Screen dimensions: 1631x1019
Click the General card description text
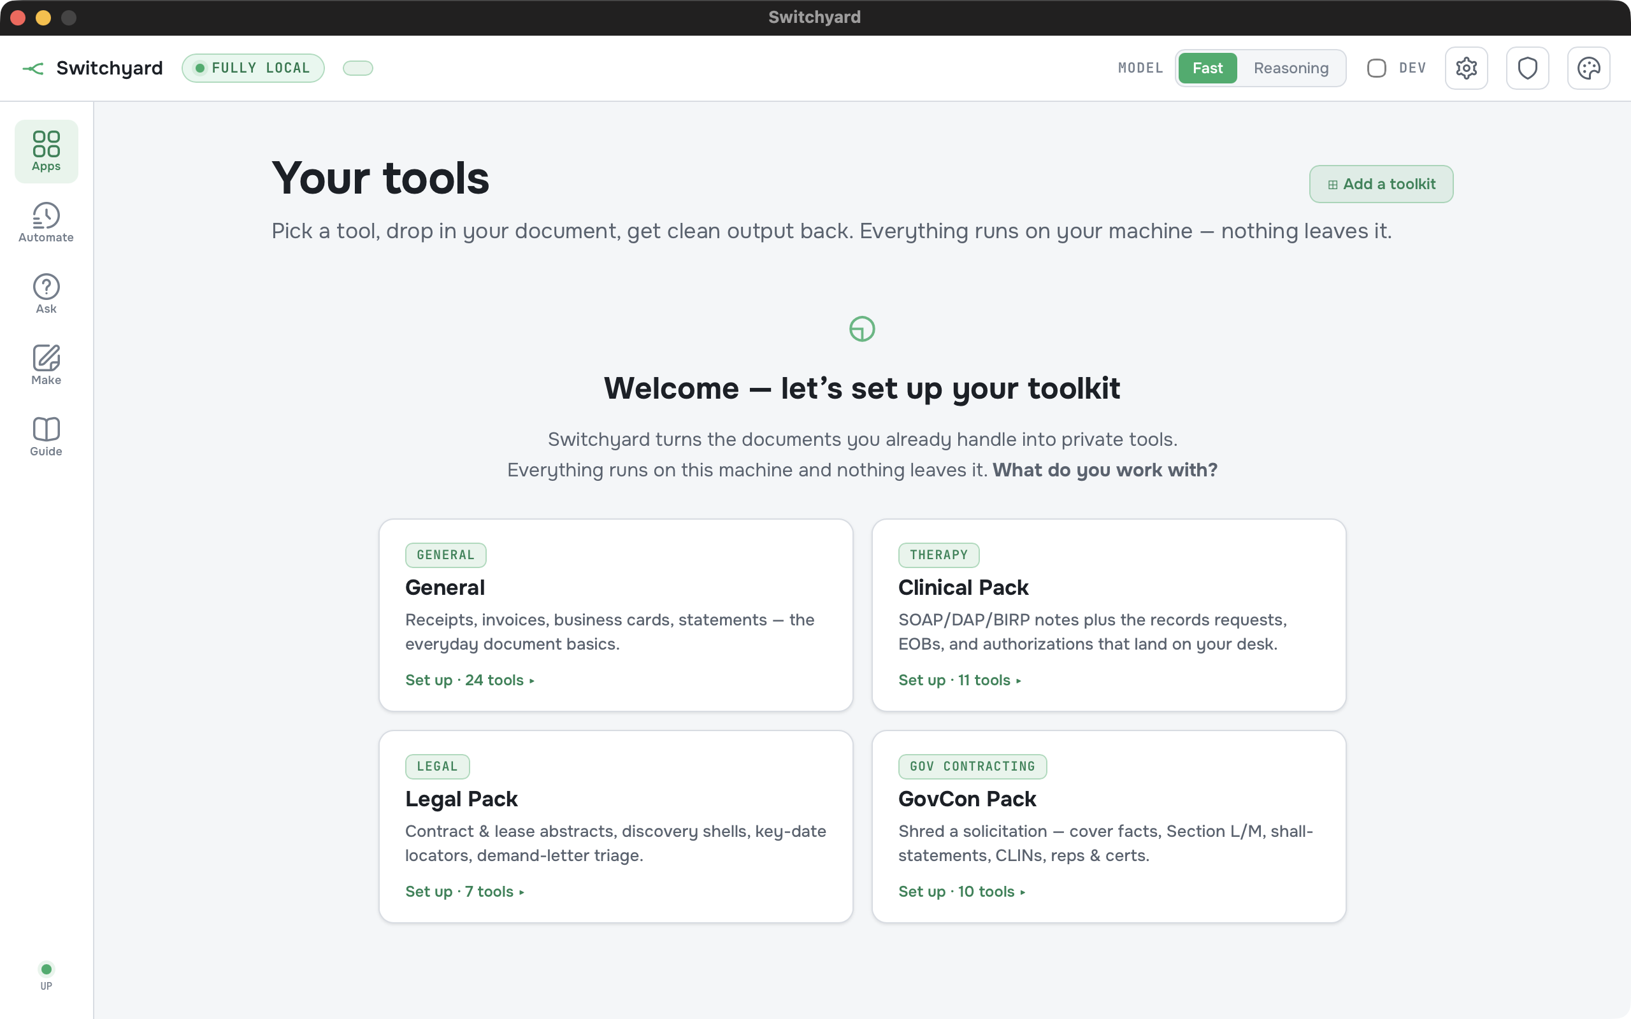(x=609, y=632)
